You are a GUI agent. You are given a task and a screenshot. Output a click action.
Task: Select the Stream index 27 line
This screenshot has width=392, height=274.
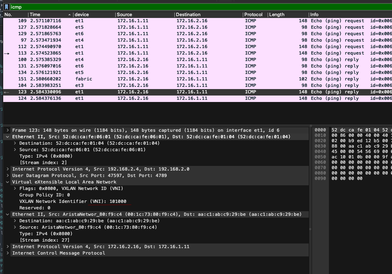(45, 240)
